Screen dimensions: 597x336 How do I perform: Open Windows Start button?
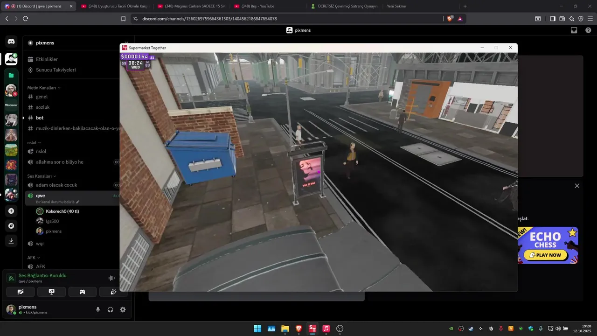pyautogui.click(x=257, y=329)
